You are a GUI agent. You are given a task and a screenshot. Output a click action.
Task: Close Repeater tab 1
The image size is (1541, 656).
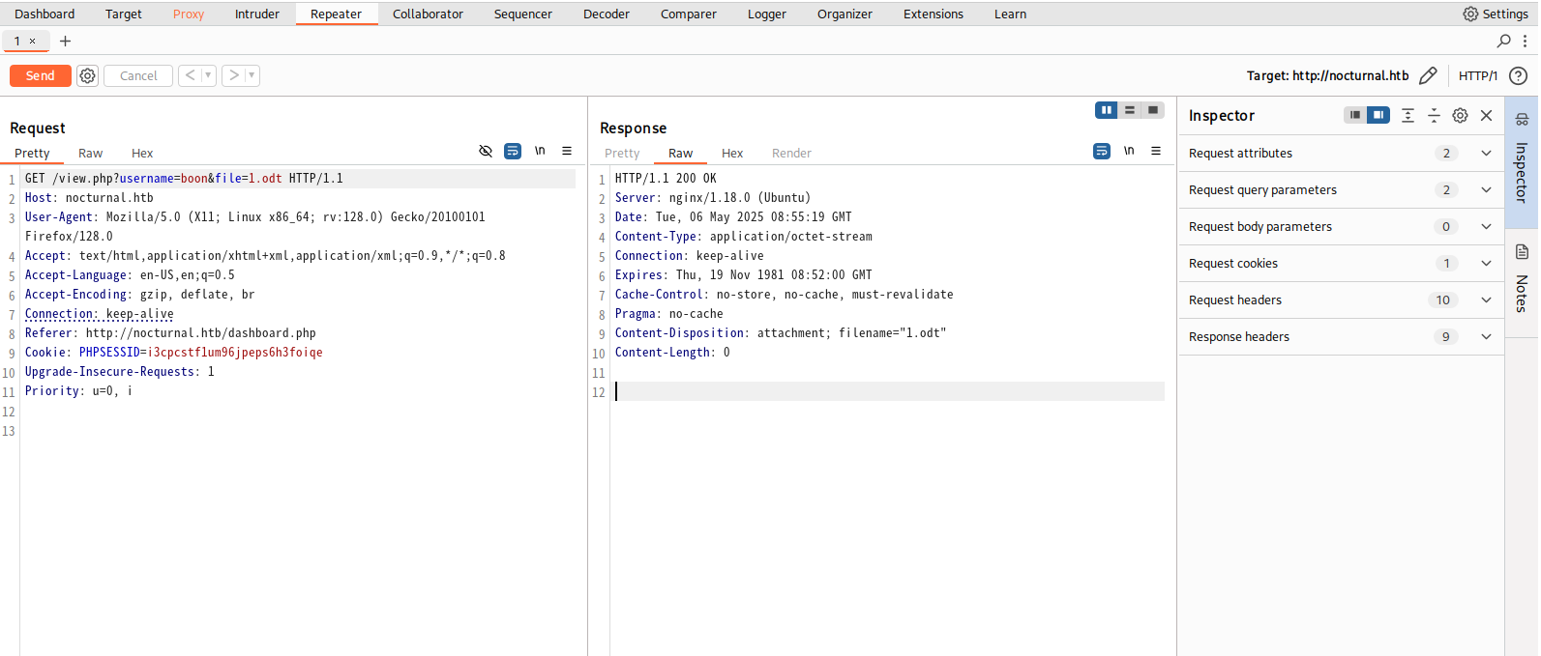pos(32,41)
